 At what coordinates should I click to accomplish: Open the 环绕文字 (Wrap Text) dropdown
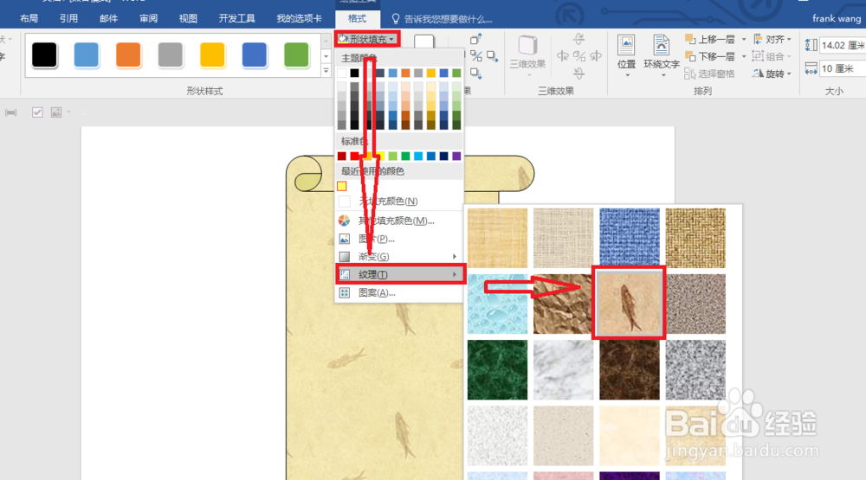pyautogui.click(x=661, y=55)
